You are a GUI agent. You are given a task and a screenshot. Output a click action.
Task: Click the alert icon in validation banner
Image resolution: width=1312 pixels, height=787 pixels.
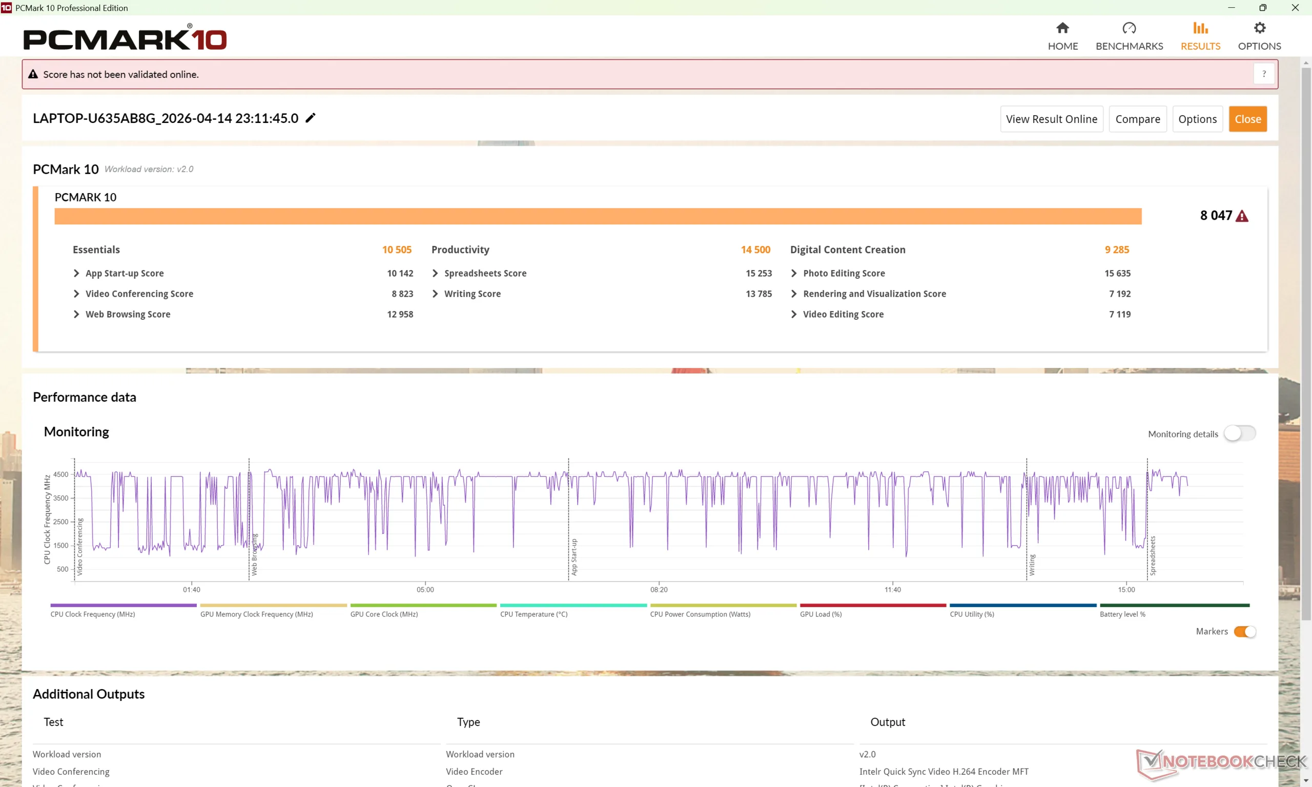(33, 74)
